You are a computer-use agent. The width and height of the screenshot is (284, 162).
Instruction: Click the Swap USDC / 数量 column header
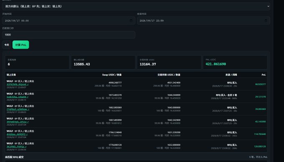click(112, 75)
